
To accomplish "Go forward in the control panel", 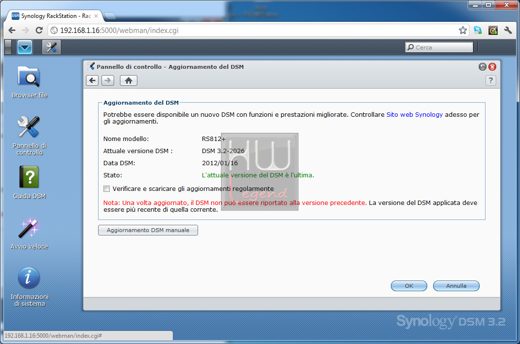I will click(x=108, y=80).
